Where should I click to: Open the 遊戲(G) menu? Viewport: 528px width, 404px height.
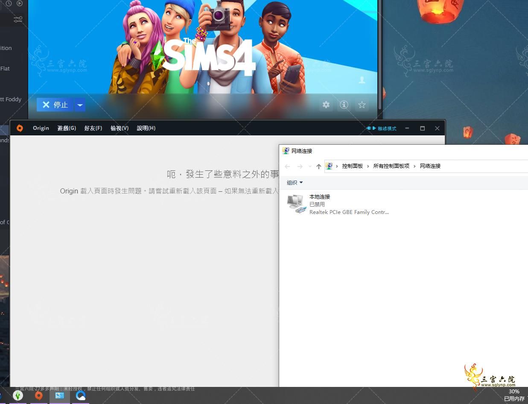pyautogui.click(x=67, y=128)
